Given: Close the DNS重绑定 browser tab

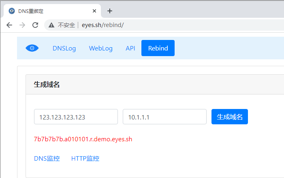Looking at the screenshot, I should (94, 11).
